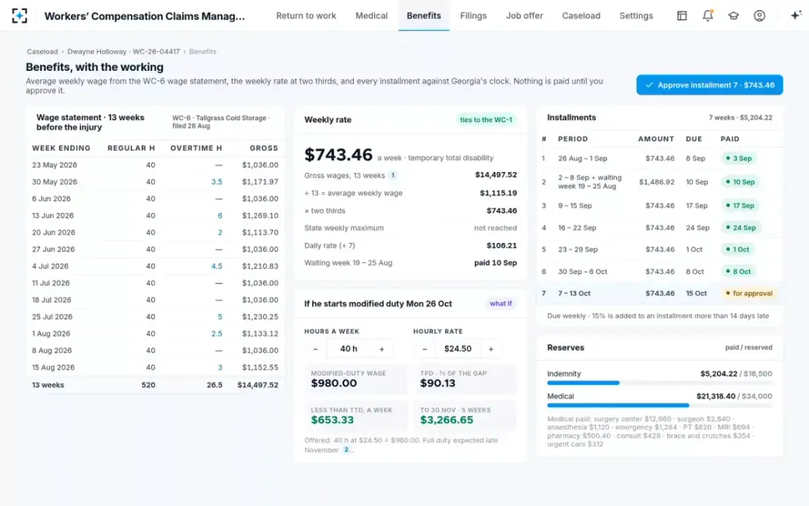Increase hourly rate with plus
Viewport: 809px width, 506px height.
[x=491, y=349]
